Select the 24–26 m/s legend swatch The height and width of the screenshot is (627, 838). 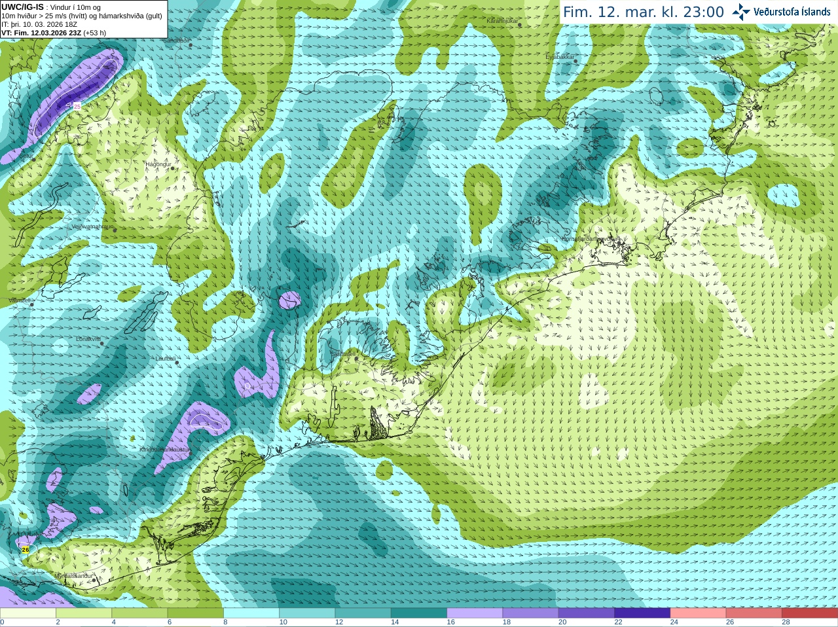tap(699, 613)
